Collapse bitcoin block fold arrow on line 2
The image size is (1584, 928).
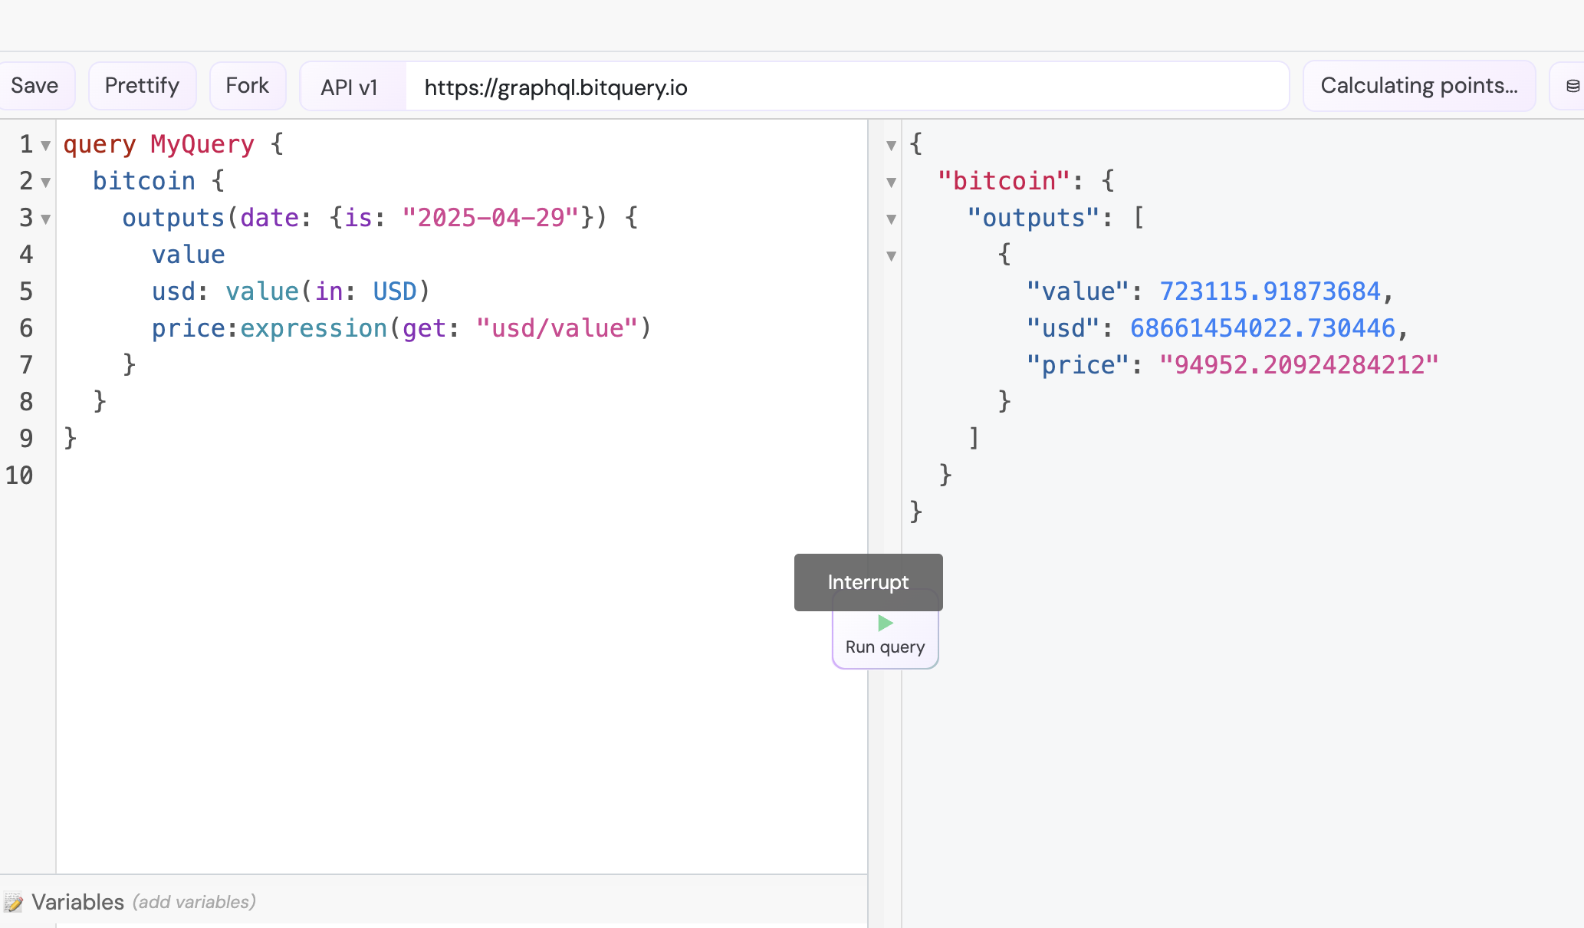46,183
